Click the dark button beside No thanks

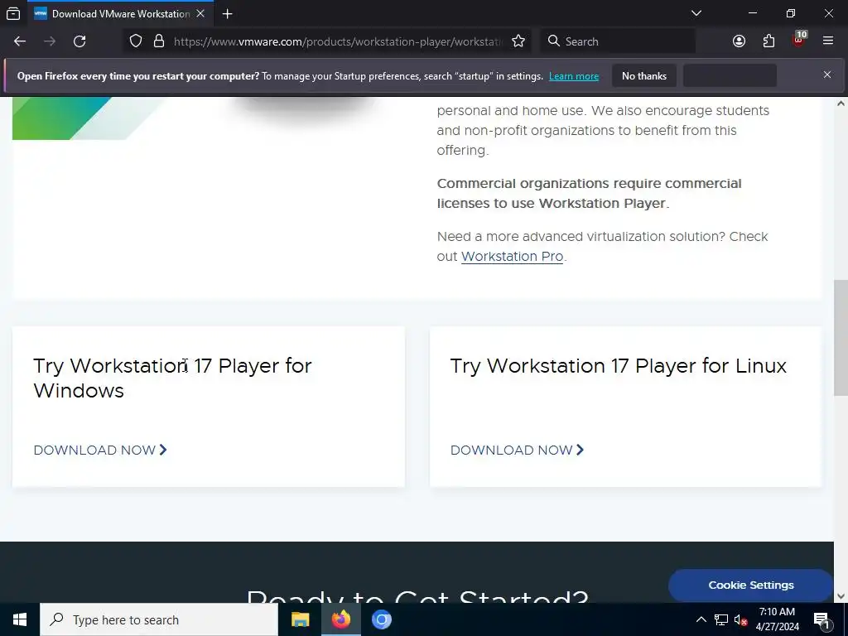click(730, 76)
